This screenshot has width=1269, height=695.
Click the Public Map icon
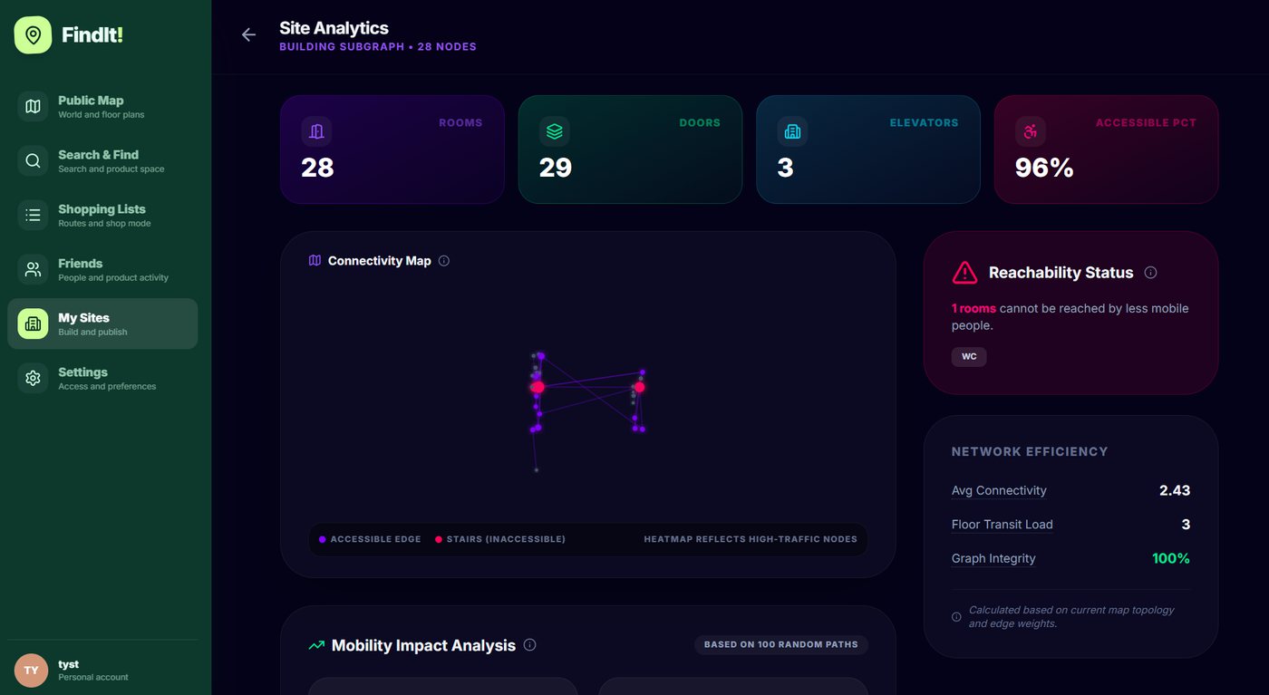tap(33, 106)
